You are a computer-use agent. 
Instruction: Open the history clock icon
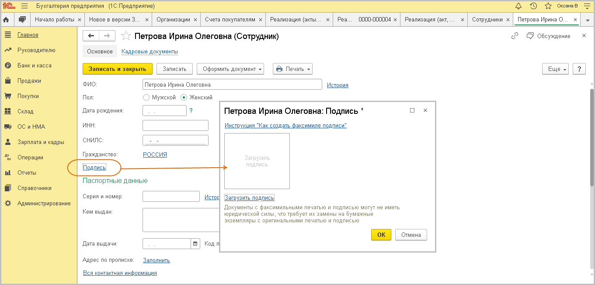pyautogui.click(x=533, y=6)
